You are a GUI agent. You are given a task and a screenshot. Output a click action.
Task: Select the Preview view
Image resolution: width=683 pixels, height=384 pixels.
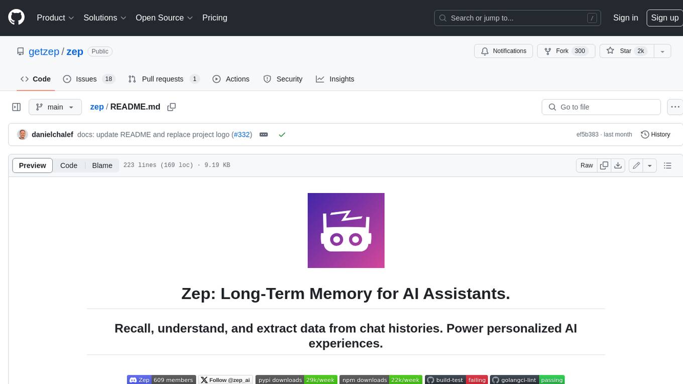point(33,165)
